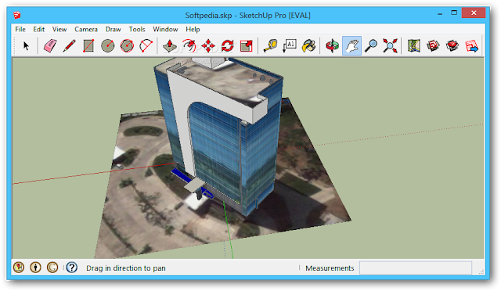Open the 3D Warehouse get models icon
Viewport: 501px width, 291px height.
pos(433,46)
